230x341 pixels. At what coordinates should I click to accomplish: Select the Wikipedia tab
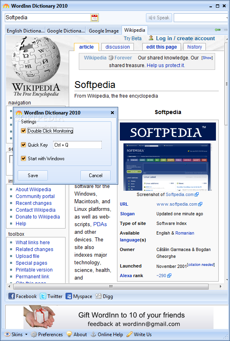click(x=135, y=30)
